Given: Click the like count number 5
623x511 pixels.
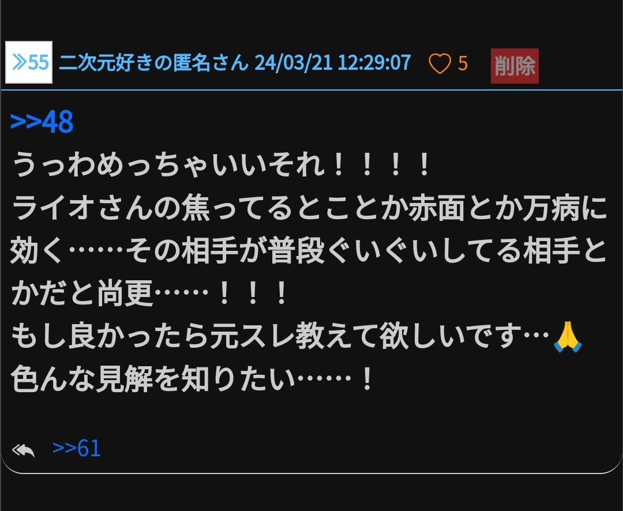Looking at the screenshot, I should click(463, 63).
